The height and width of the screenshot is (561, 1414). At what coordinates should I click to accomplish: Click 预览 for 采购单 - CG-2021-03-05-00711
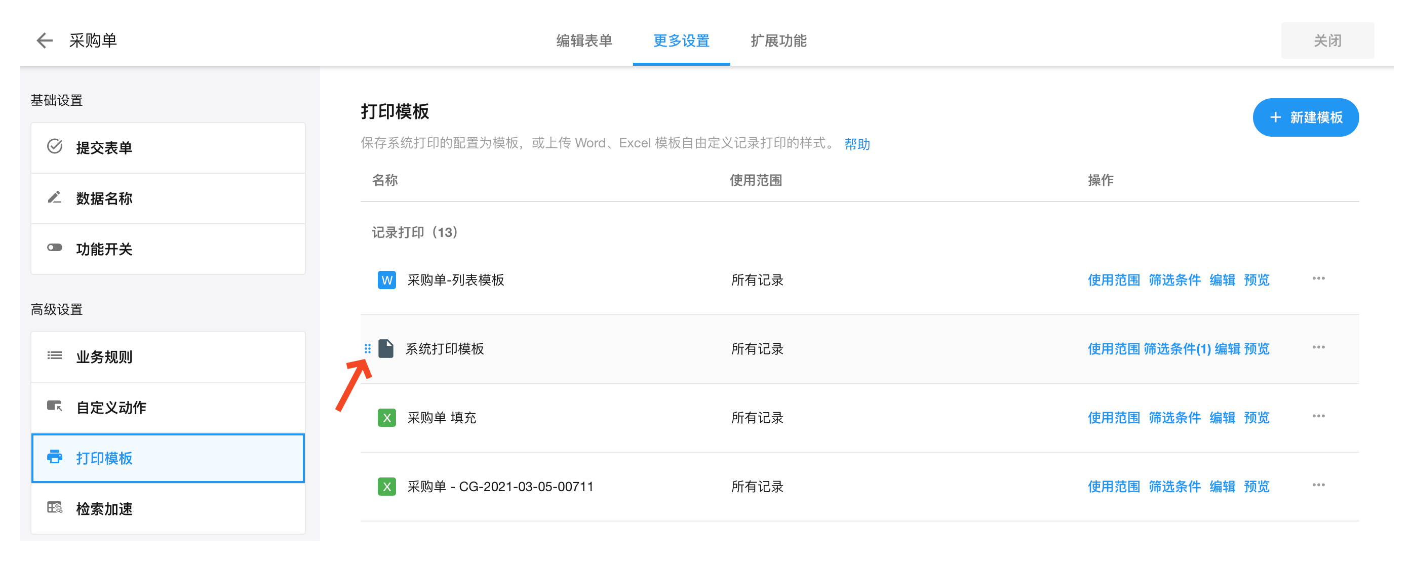(x=1256, y=487)
